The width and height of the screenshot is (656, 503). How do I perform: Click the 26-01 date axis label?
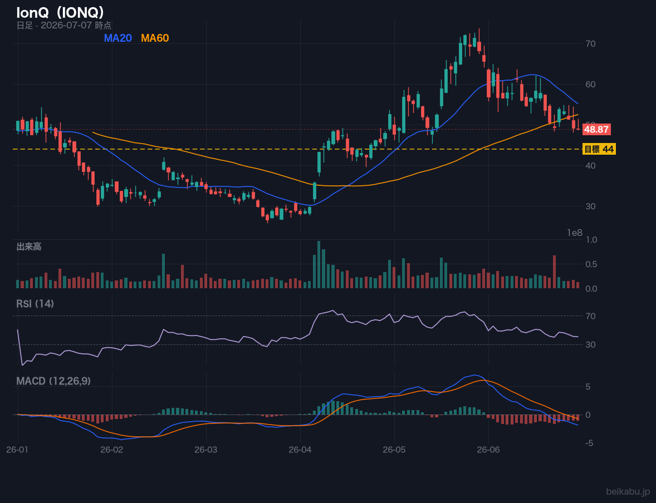click(x=18, y=450)
